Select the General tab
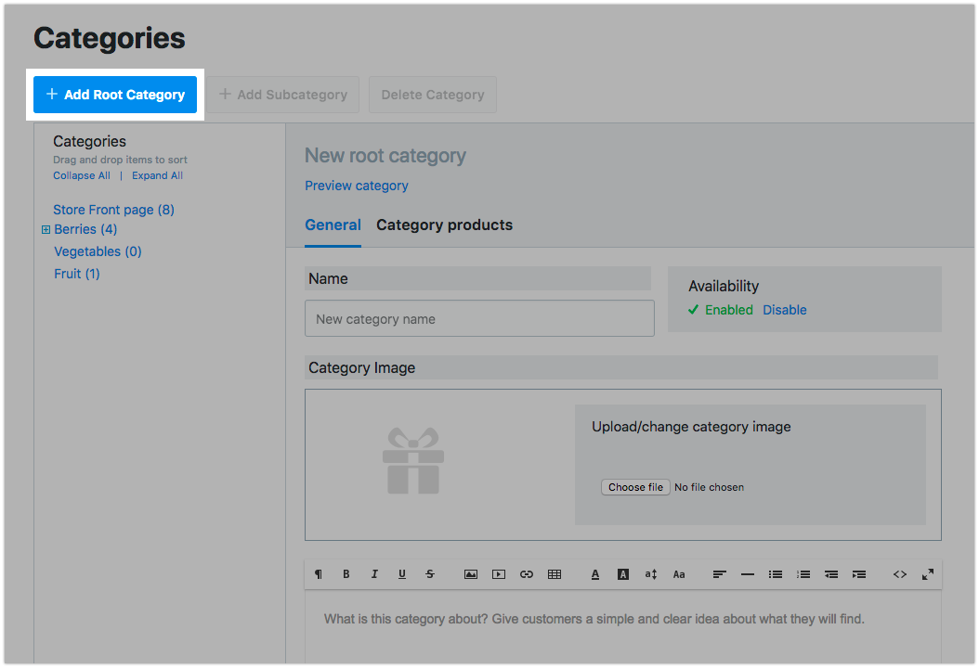Viewport: 979px width, 668px height. click(x=333, y=225)
